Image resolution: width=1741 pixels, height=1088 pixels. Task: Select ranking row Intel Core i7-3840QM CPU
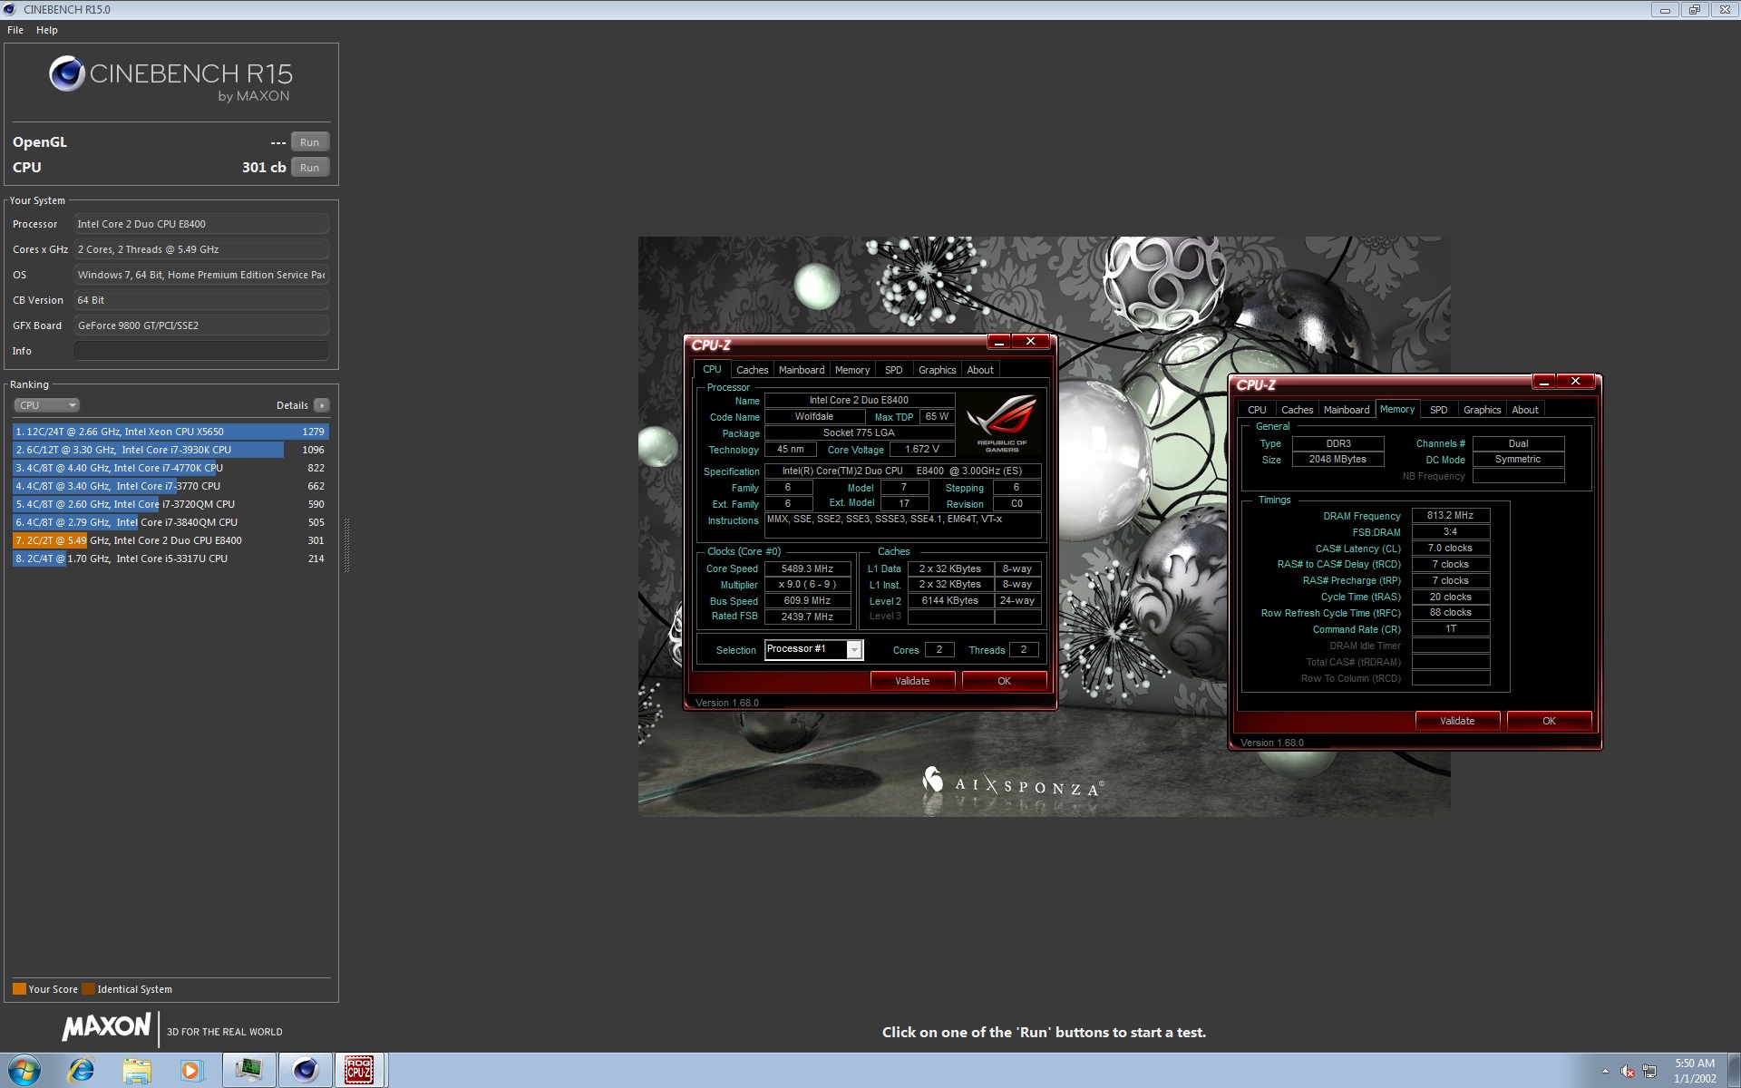[170, 522]
